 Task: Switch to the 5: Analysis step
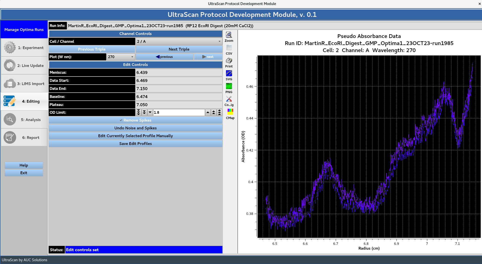(24, 119)
